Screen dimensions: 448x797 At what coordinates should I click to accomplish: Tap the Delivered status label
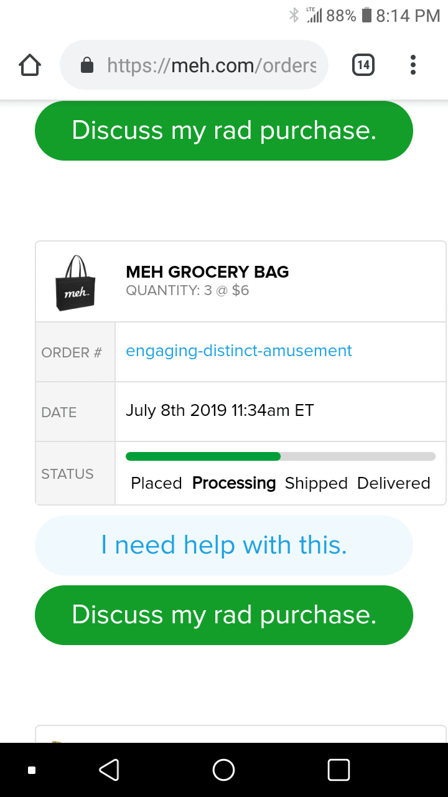[x=393, y=483]
